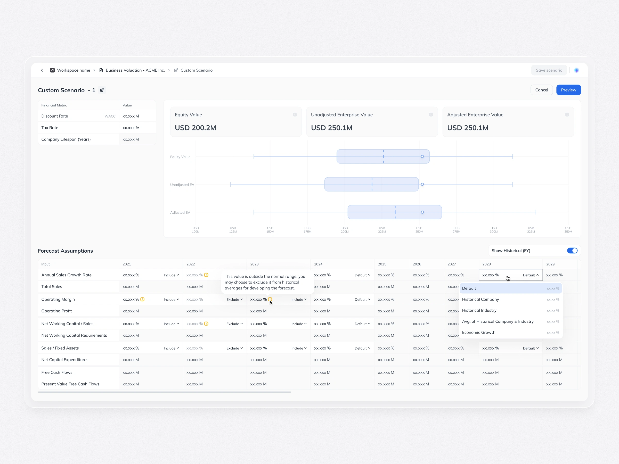This screenshot has width=619, height=464.
Task: Select Default option in dropdown list
Action: (x=511, y=288)
